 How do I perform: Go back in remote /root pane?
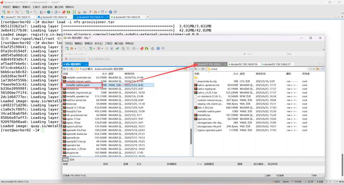196,69
